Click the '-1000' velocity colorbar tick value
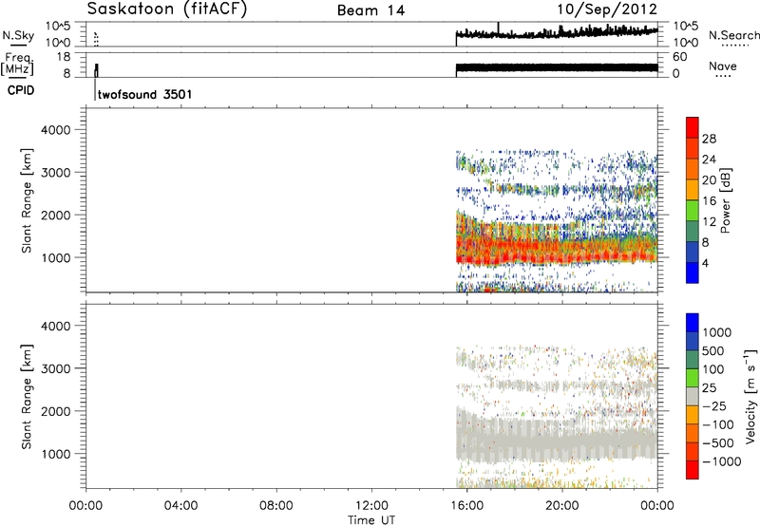The height and width of the screenshot is (526, 760). 721,461
